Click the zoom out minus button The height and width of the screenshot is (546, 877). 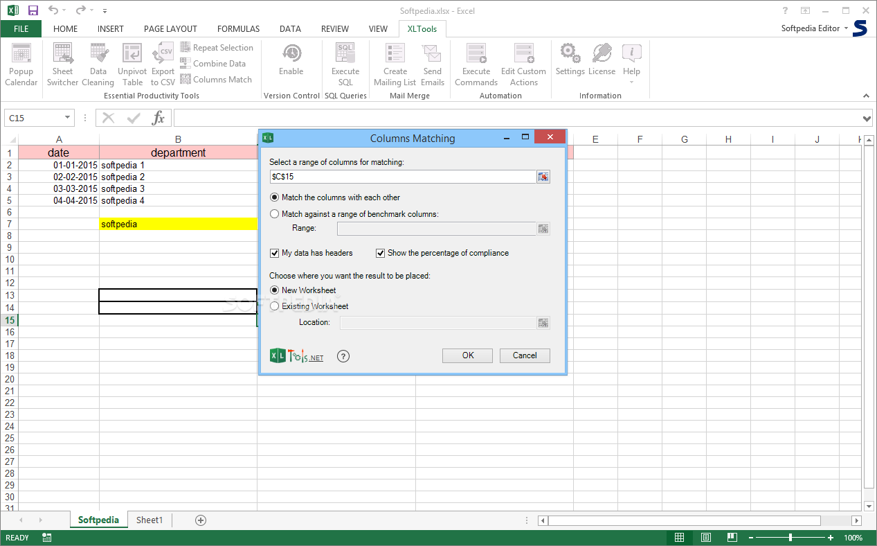click(750, 538)
